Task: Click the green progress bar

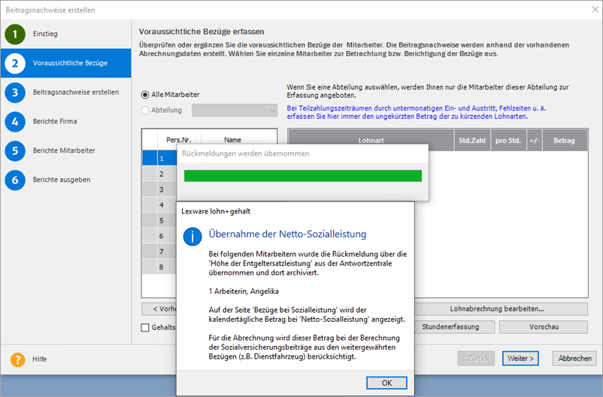Action: click(303, 176)
